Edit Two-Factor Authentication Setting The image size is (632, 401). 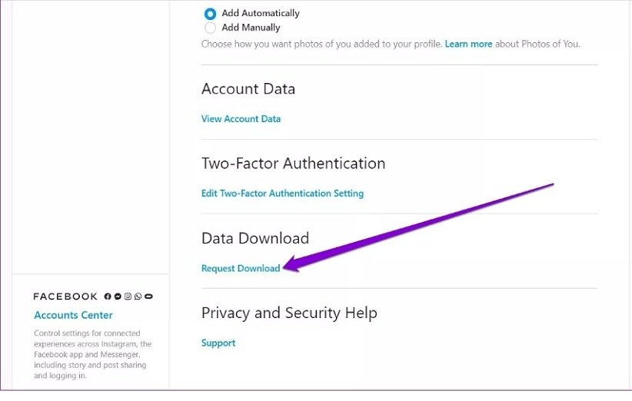282,194
